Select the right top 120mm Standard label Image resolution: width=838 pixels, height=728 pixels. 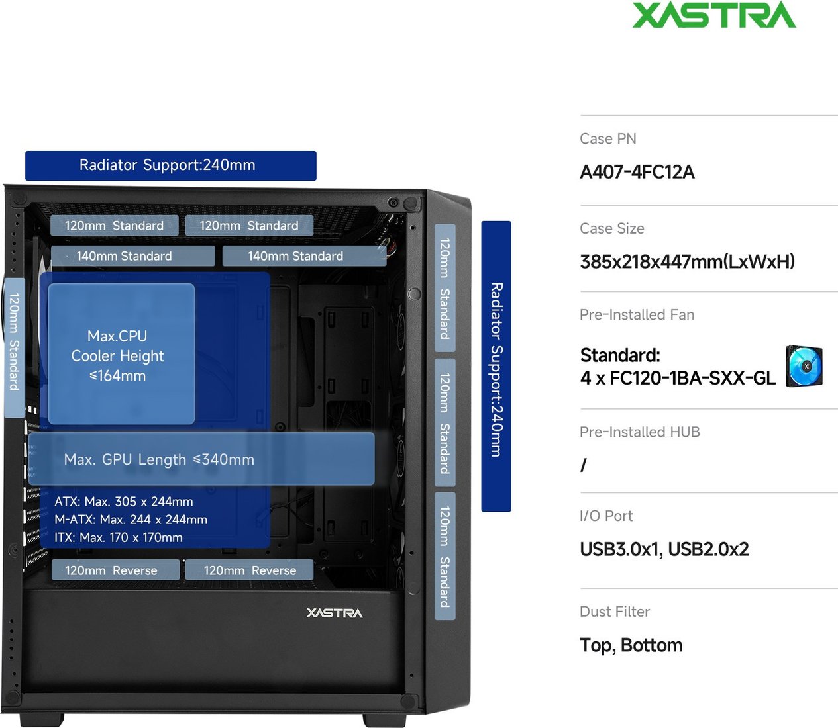[x=249, y=226]
